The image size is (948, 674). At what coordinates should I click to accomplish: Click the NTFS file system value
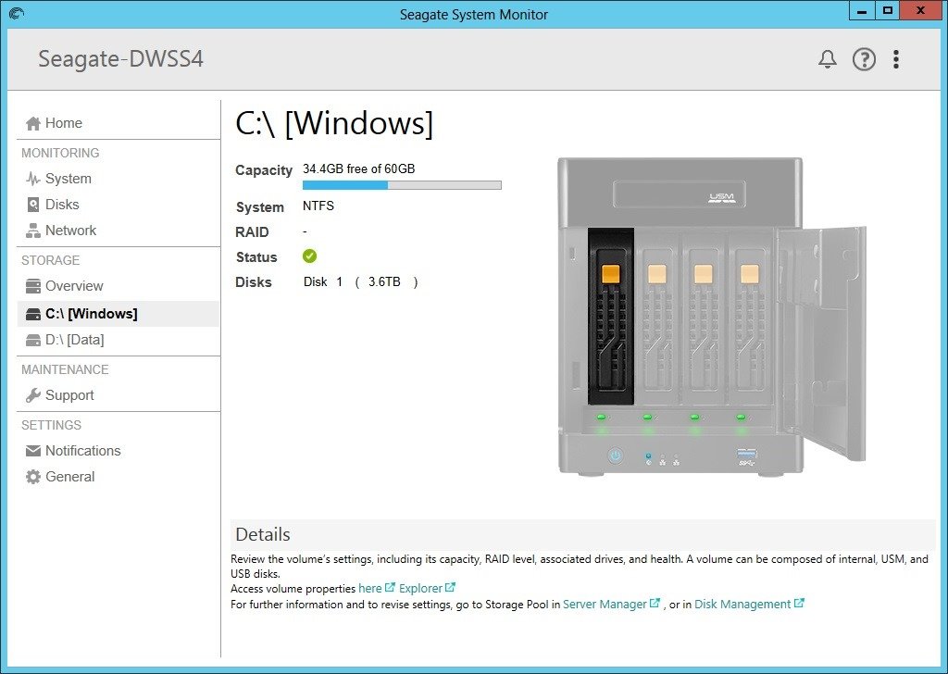point(318,206)
